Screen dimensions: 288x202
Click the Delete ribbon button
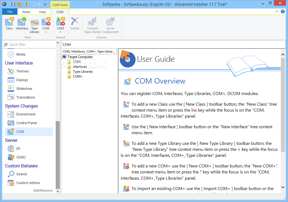click(x=75, y=23)
